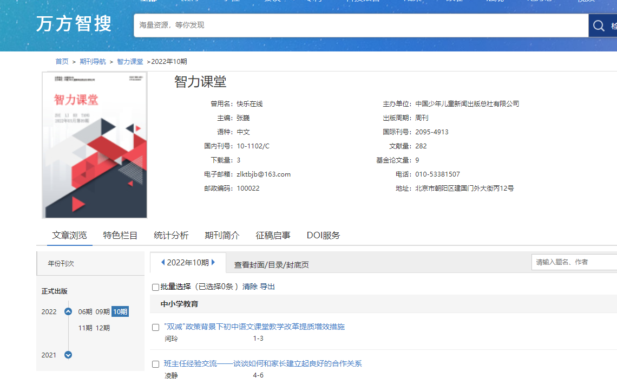Screen dimensions: 617x384
Task: Check the box for the 班主任经验交流 article
Action: [156, 364]
